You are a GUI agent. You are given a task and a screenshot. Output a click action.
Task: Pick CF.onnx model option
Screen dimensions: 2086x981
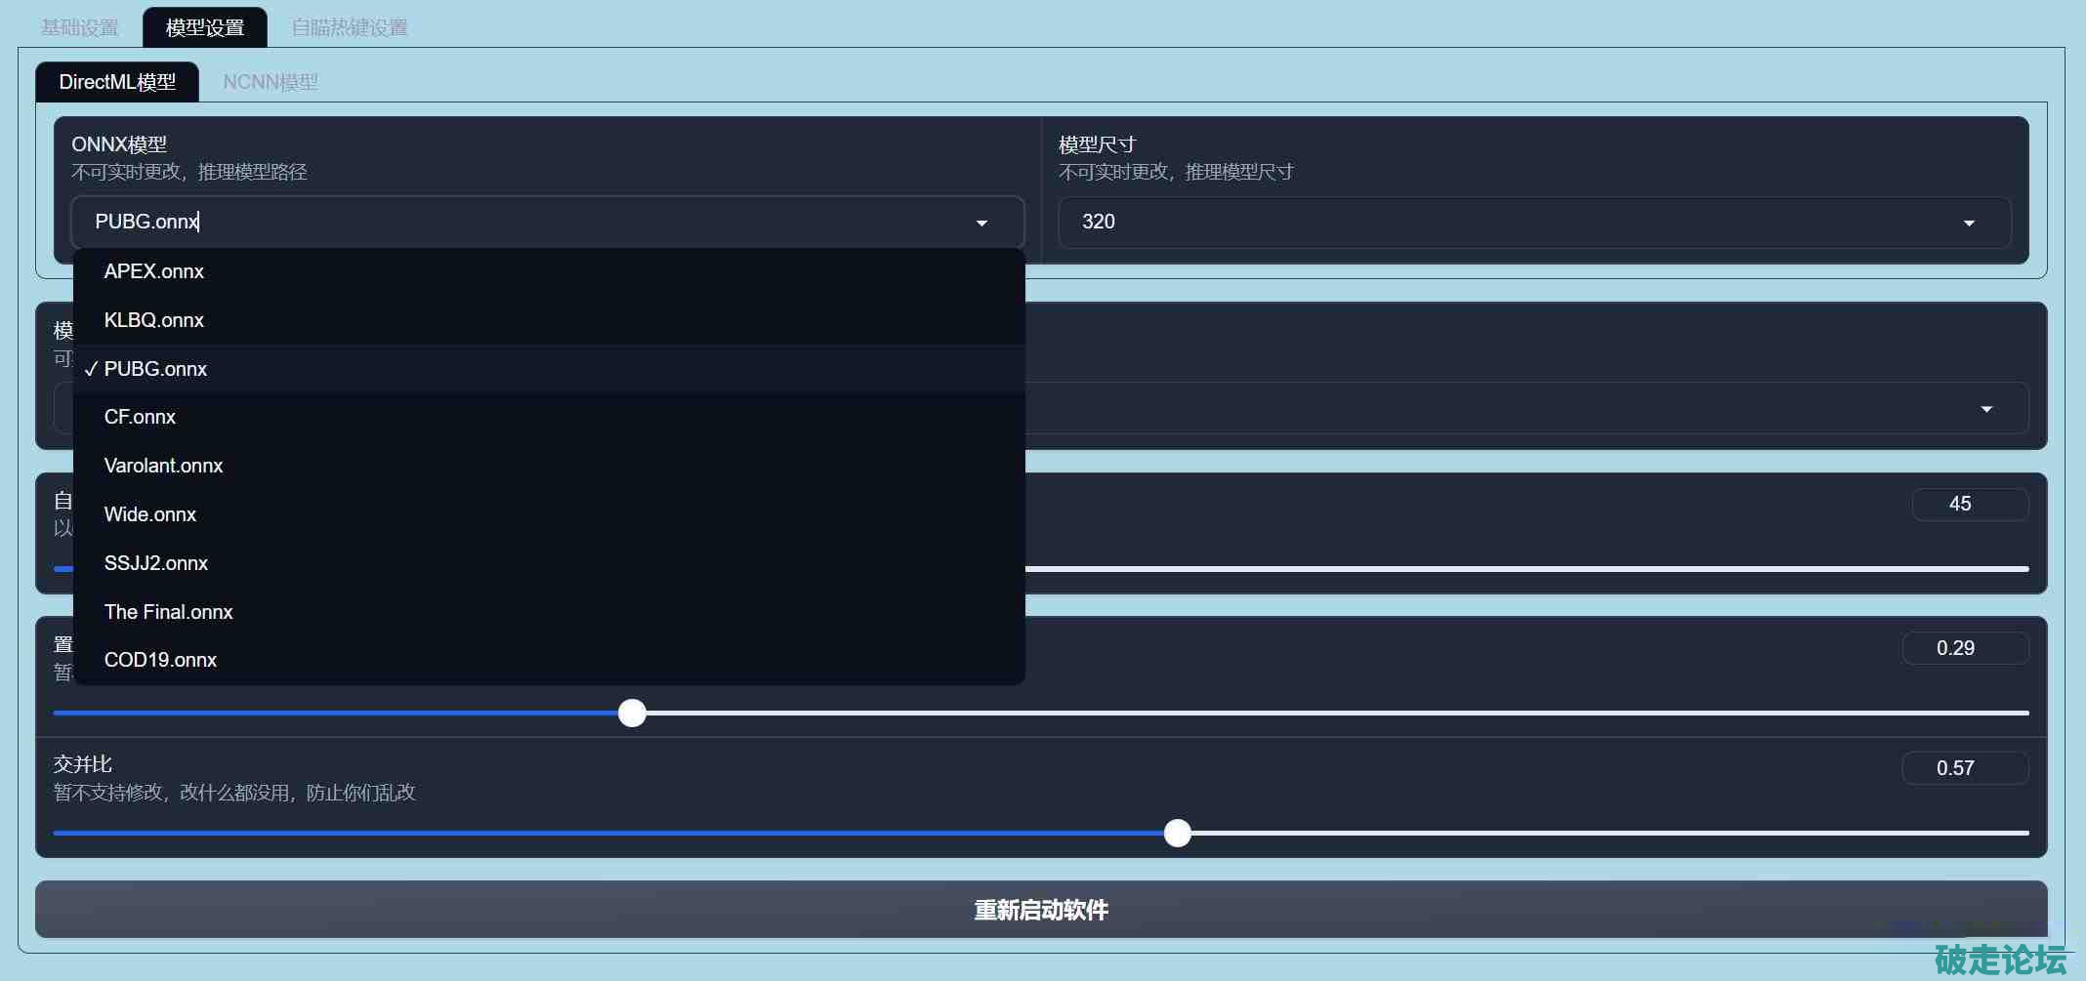(141, 417)
